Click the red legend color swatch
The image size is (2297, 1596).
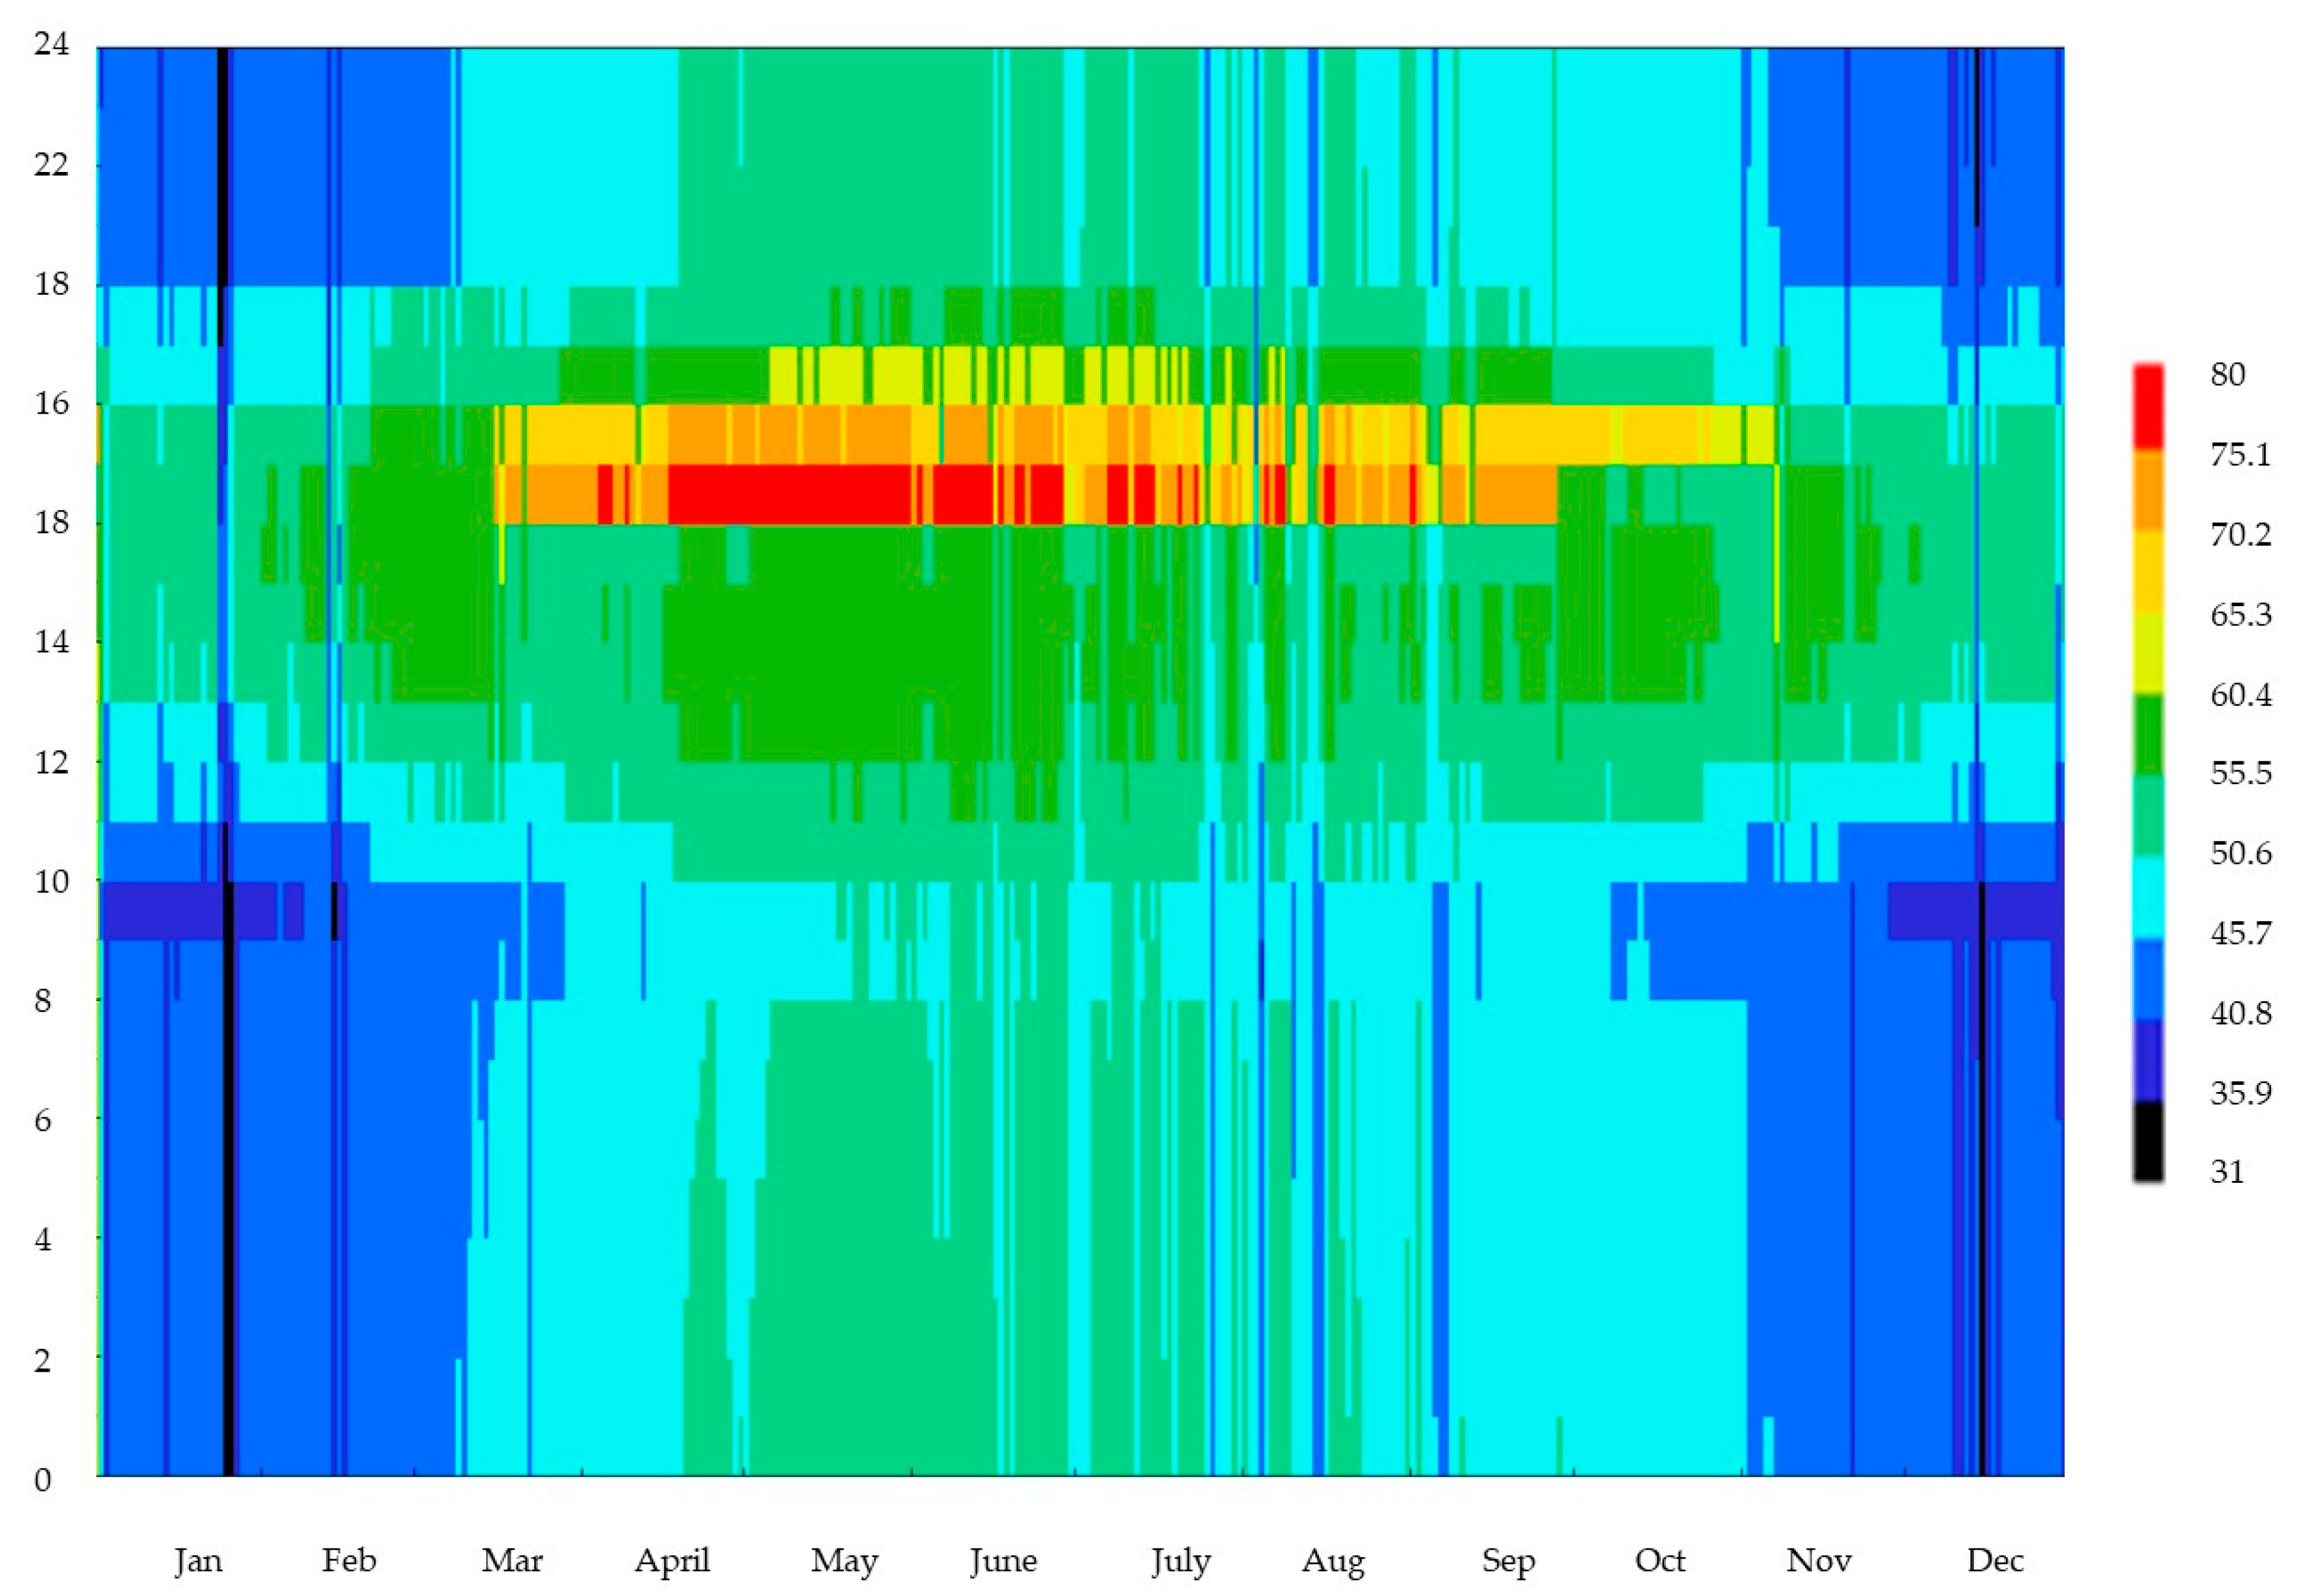tap(2148, 408)
